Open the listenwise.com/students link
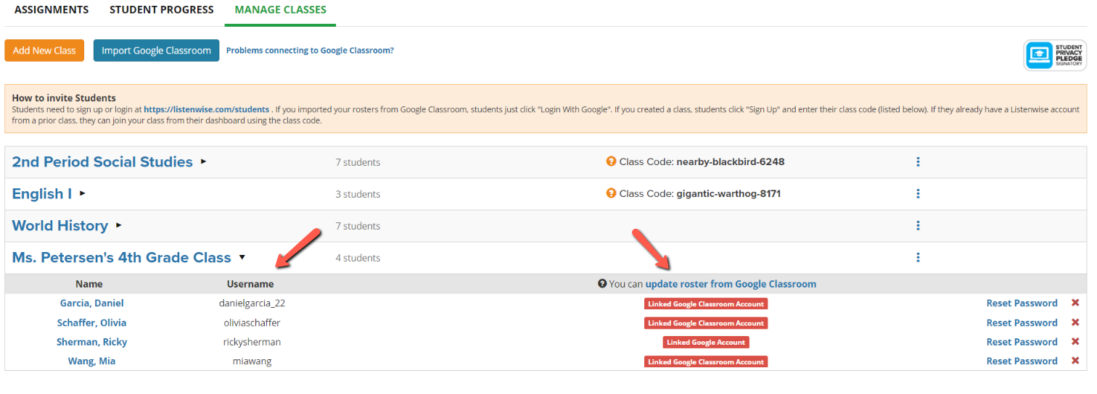 207,109
